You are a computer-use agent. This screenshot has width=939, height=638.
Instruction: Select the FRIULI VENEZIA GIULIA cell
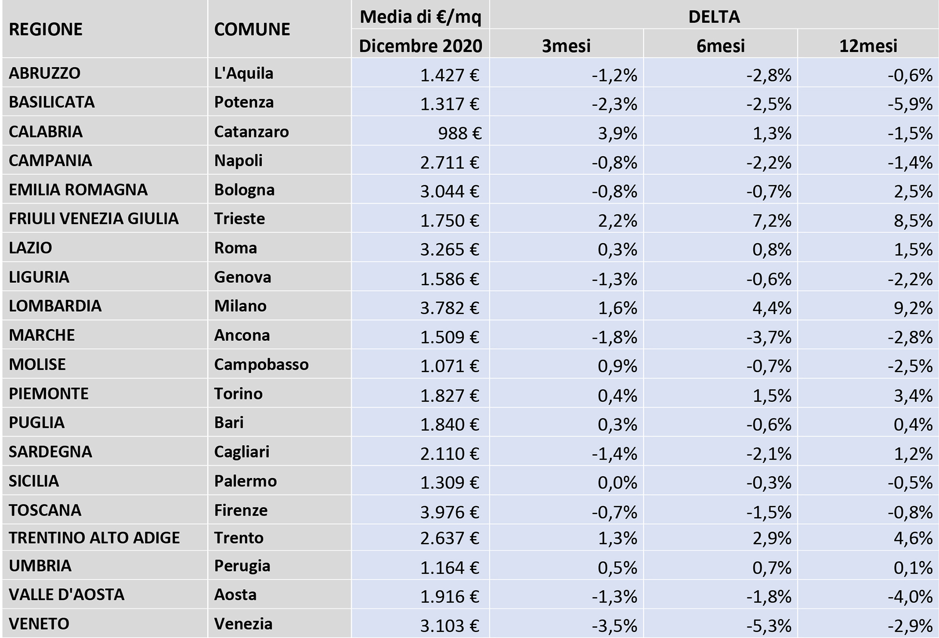93,219
